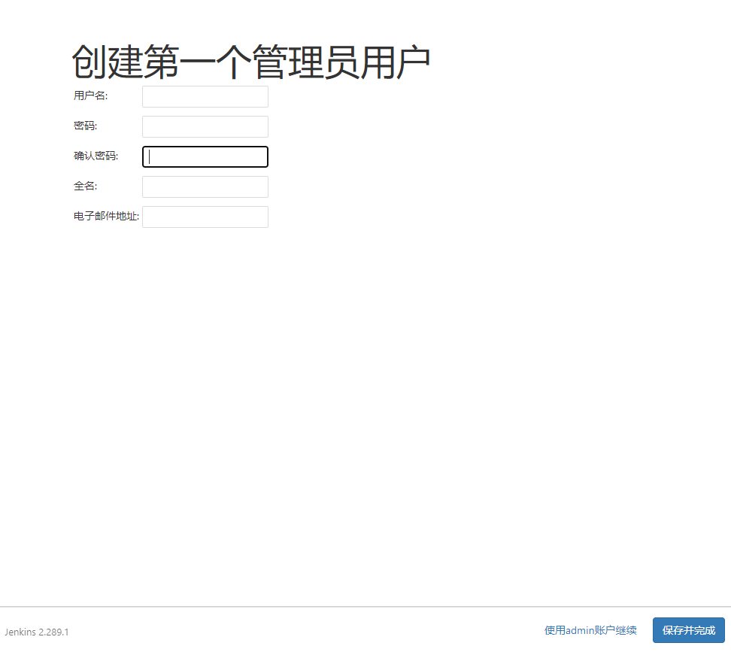
Task: Click the 全名 label text
Action: (85, 187)
